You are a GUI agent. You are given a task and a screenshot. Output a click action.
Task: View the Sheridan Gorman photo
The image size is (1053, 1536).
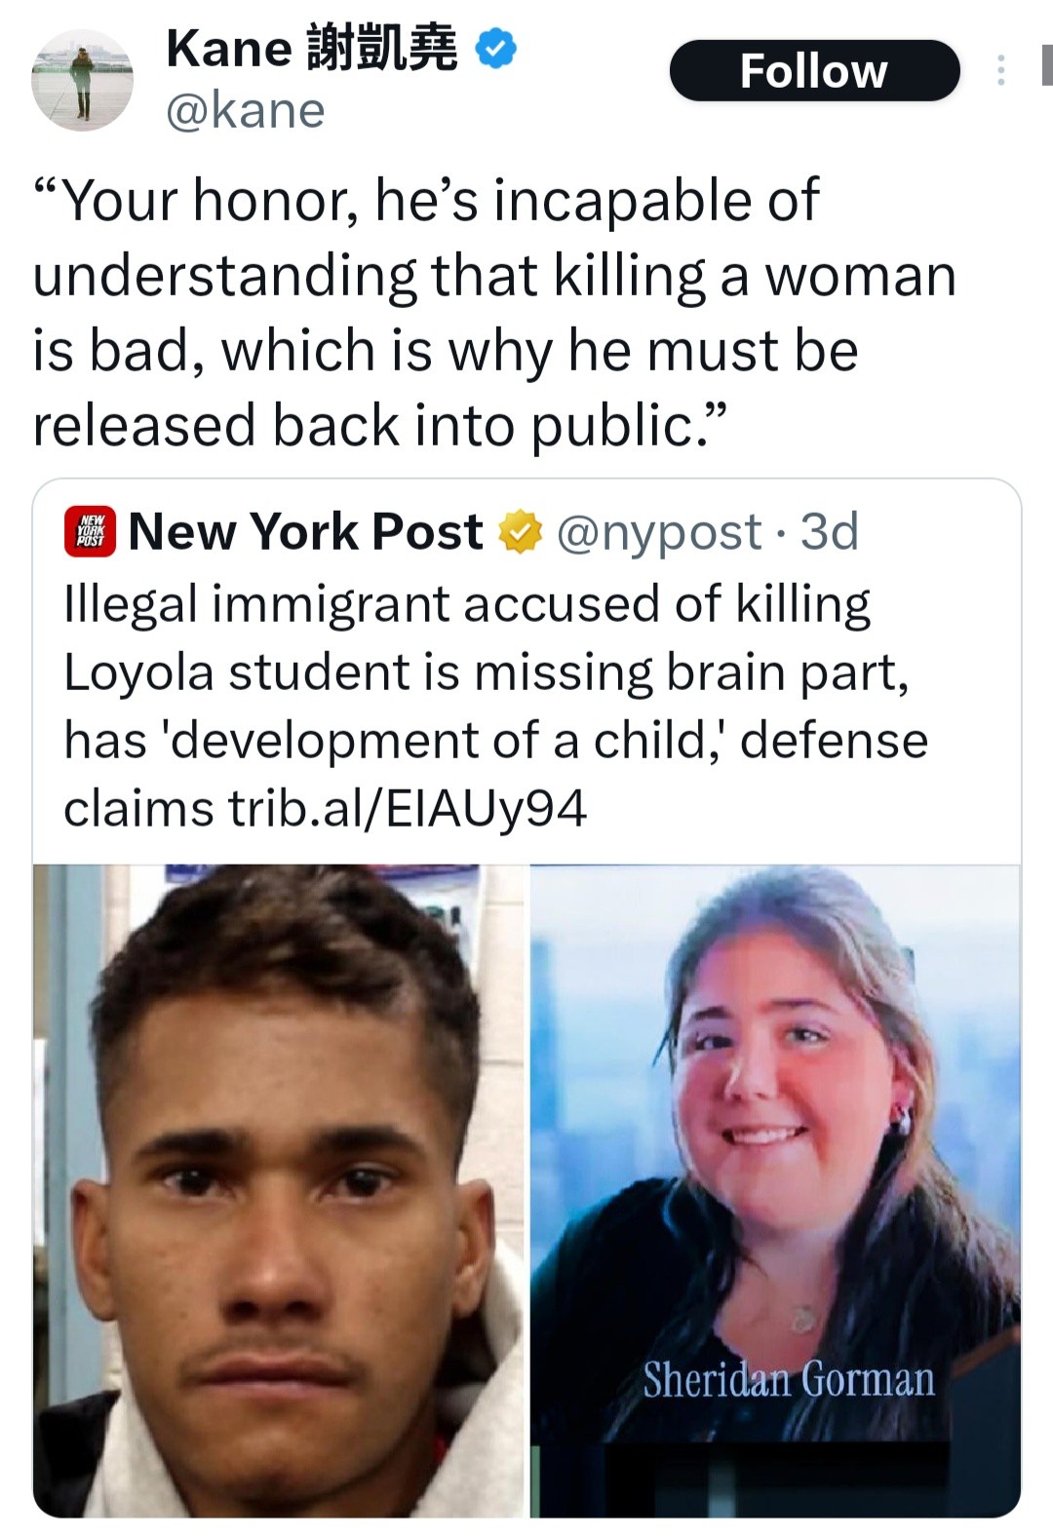pyautogui.click(x=775, y=1190)
